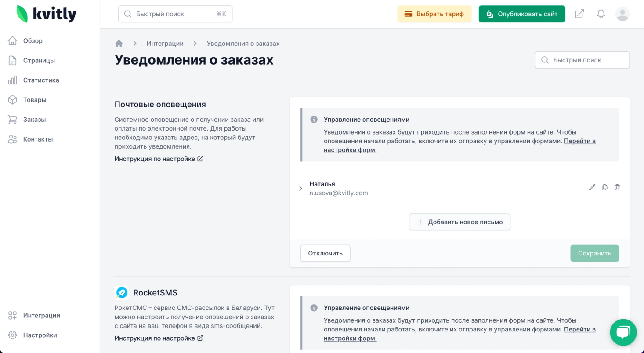The height and width of the screenshot is (353, 644).
Task: Edit the Наталья email entry
Action: tap(592, 187)
